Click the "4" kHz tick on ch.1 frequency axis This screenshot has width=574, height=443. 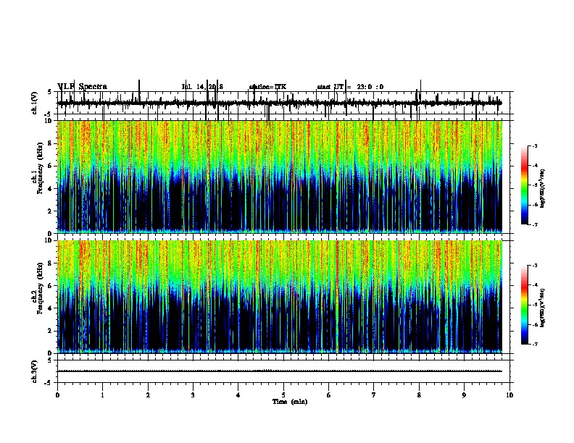[x=51, y=189]
